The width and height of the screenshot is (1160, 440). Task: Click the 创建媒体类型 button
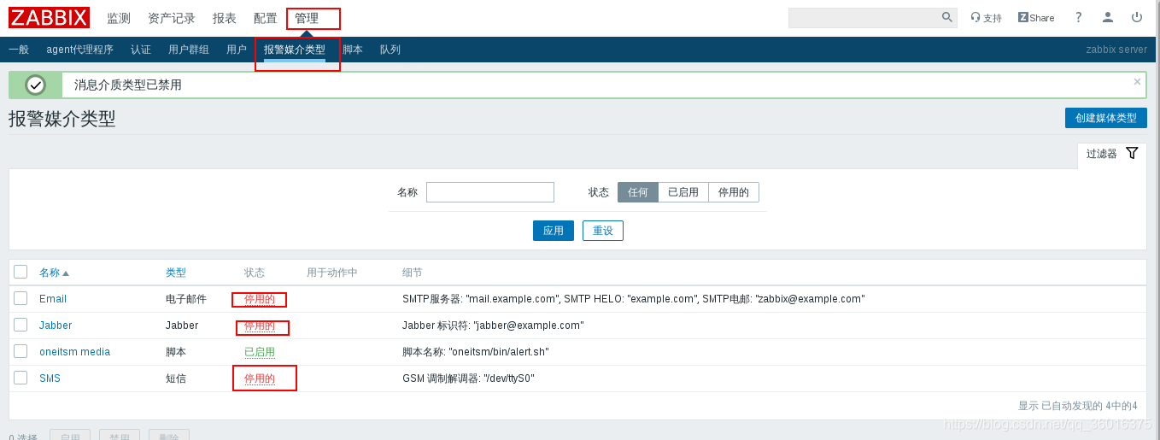click(x=1106, y=118)
